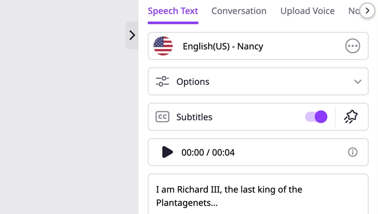Click the sliders icon beside Options
Screen dimensions: 378x214
162,82
